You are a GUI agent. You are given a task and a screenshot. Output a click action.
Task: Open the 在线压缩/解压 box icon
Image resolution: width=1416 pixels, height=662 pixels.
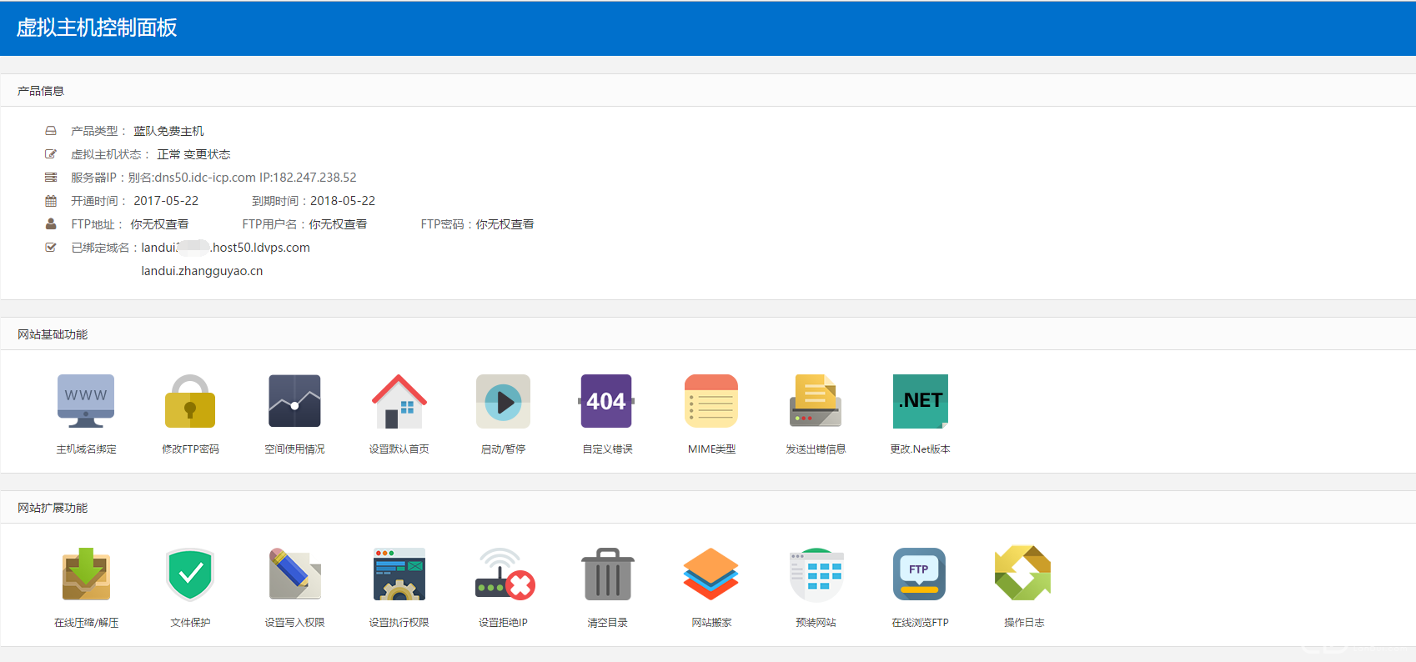(86, 574)
